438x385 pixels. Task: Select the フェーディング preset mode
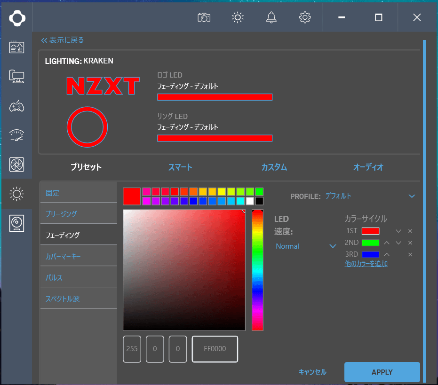point(79,235)
